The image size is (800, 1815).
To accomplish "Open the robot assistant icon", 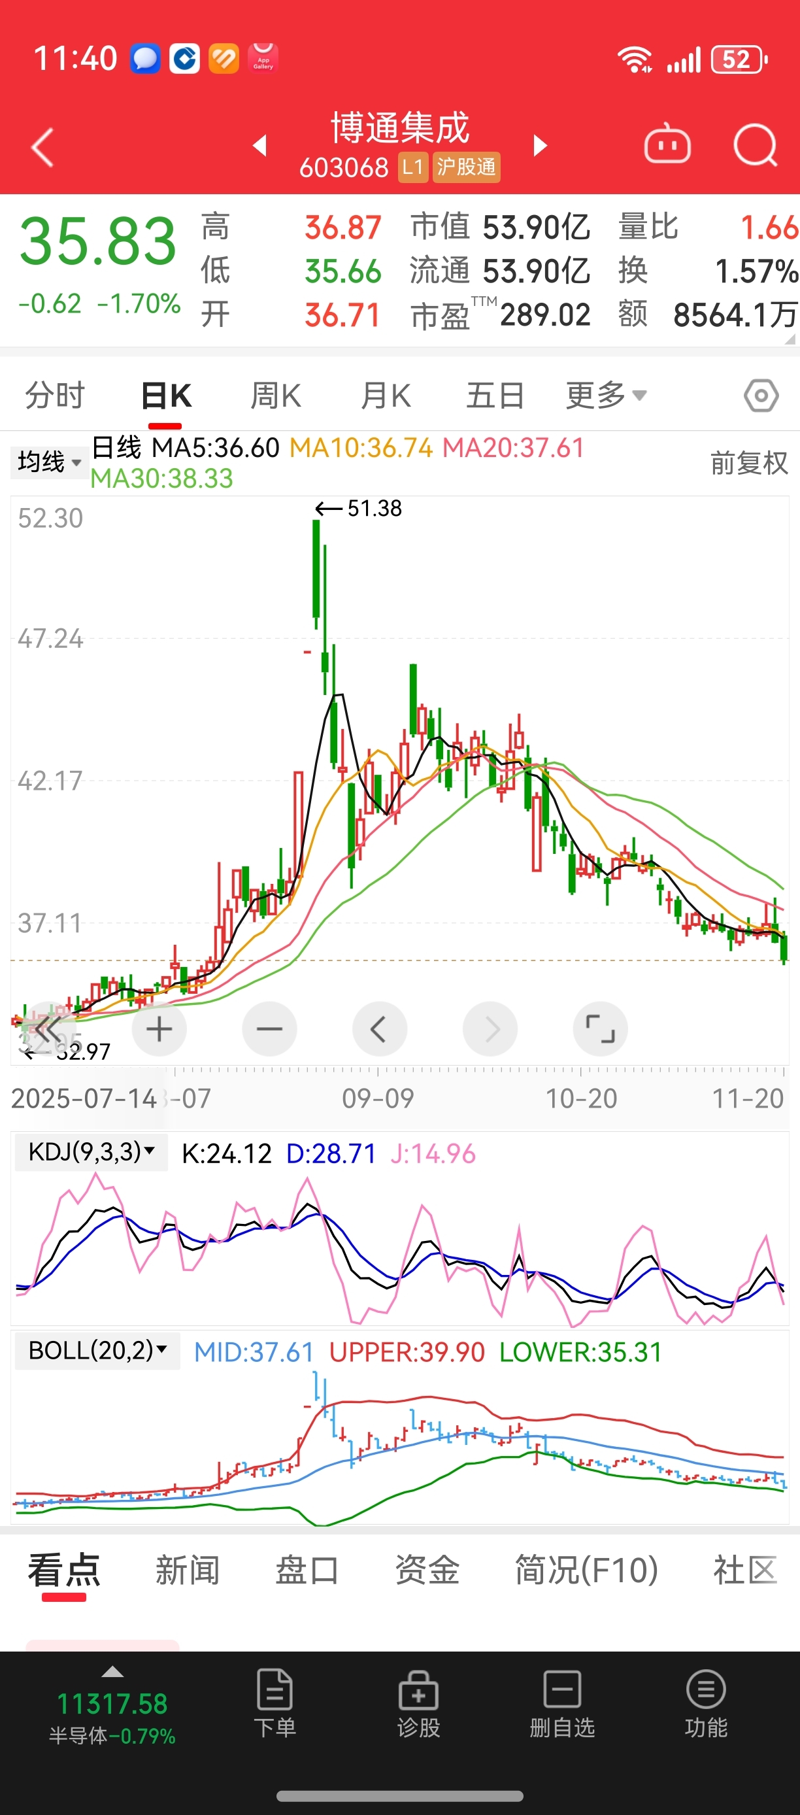I will click(x=667, y=144).
